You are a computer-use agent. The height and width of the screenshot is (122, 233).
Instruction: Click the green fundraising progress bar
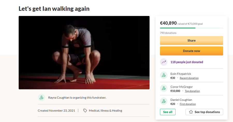click(x=178, y=28)
